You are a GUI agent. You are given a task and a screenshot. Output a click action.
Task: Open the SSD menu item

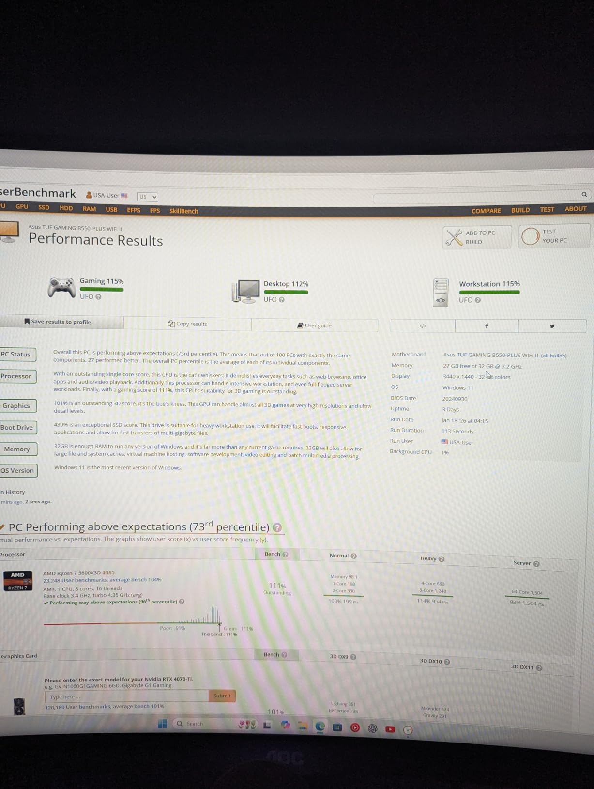[44, 207]
